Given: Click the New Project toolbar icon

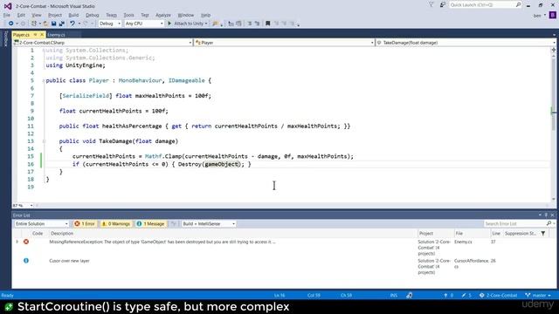Looking at the screenshot, I should tap(34, 24).
